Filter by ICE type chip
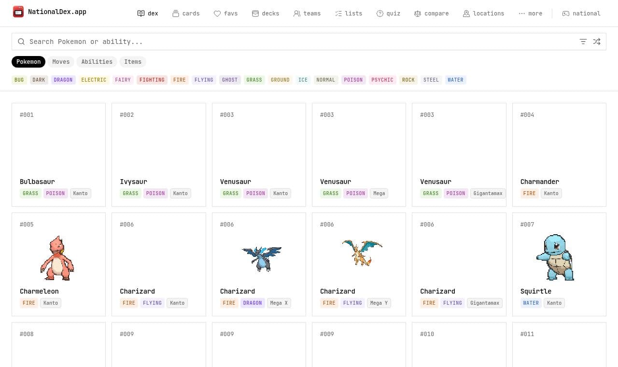Image resolution: width=618 pixels, height=367 pixels. [303, 80]
